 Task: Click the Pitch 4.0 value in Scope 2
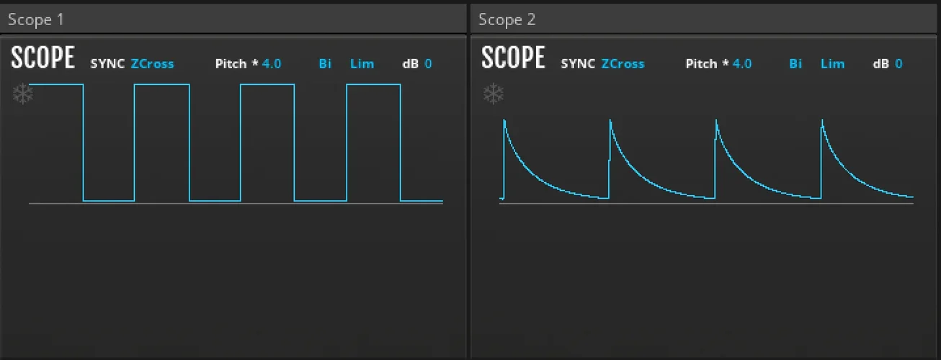(742, 64)
